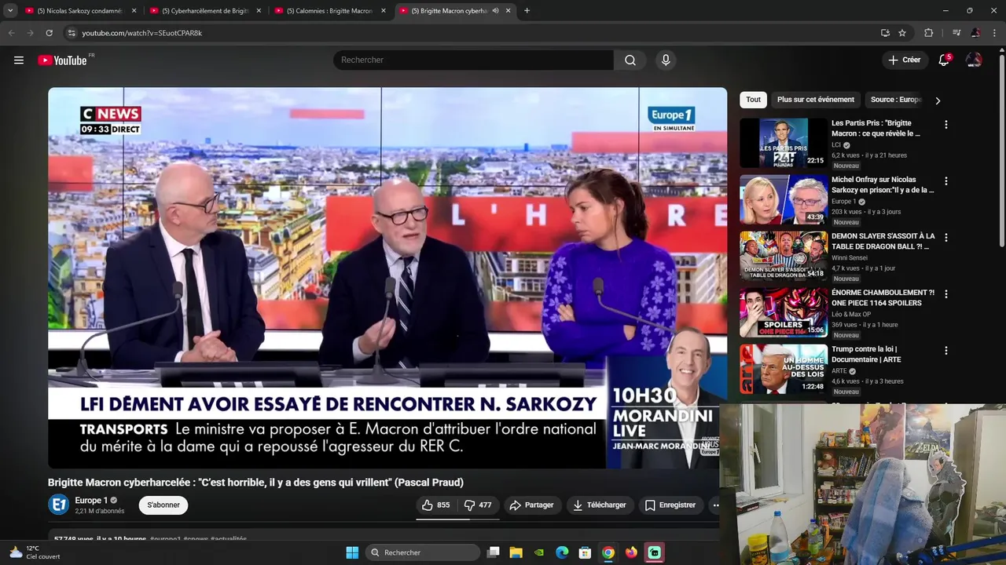This screenshot has width=1006, height=565.
Task: Click the Partager share button
Action: tap(532, 505)
